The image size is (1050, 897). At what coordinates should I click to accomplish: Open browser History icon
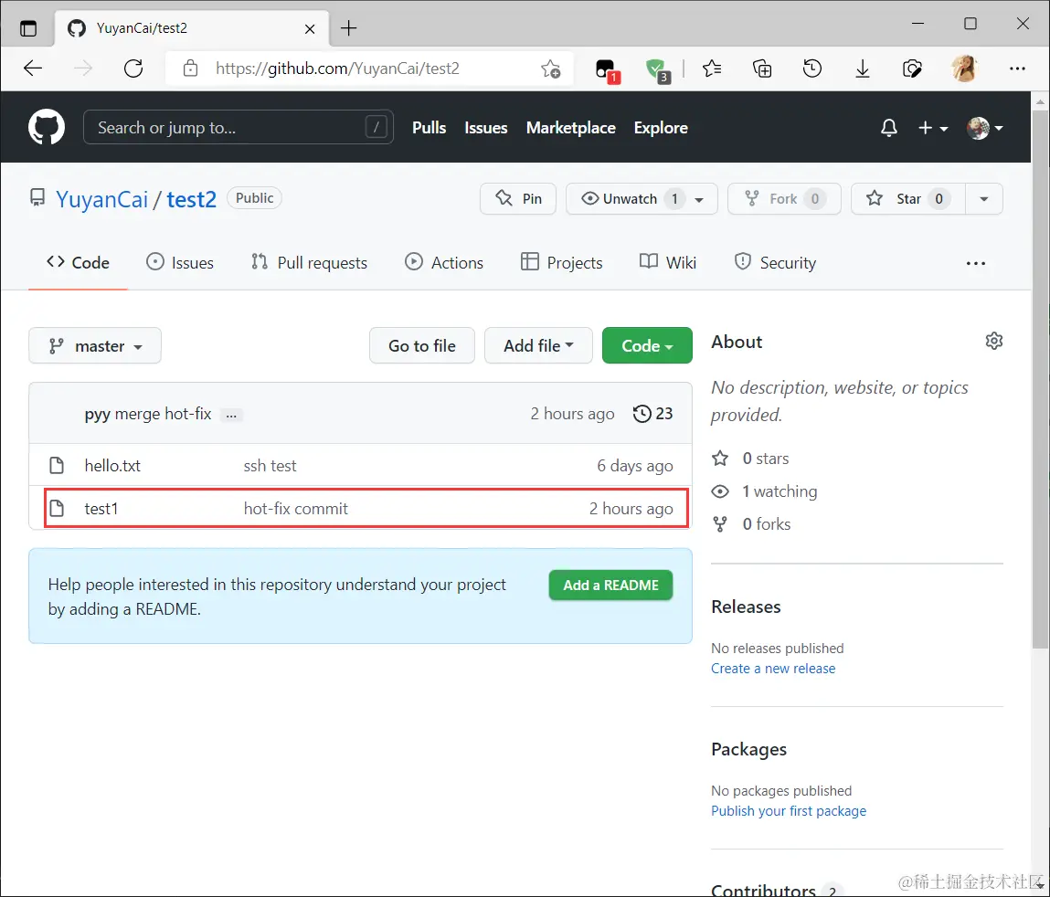click(x=811, y=69)
